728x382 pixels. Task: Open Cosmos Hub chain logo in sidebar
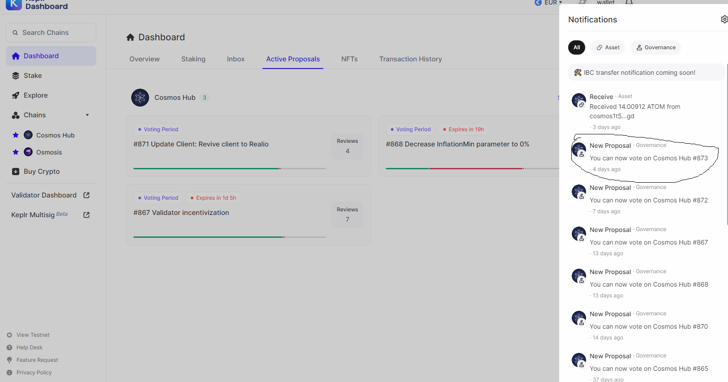28,135
